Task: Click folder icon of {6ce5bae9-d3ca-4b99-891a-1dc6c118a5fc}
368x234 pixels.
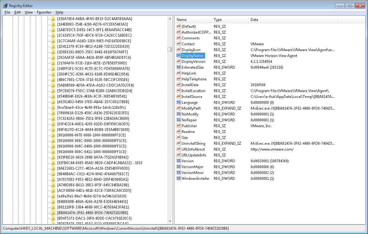Action: (x=53, y=107)
